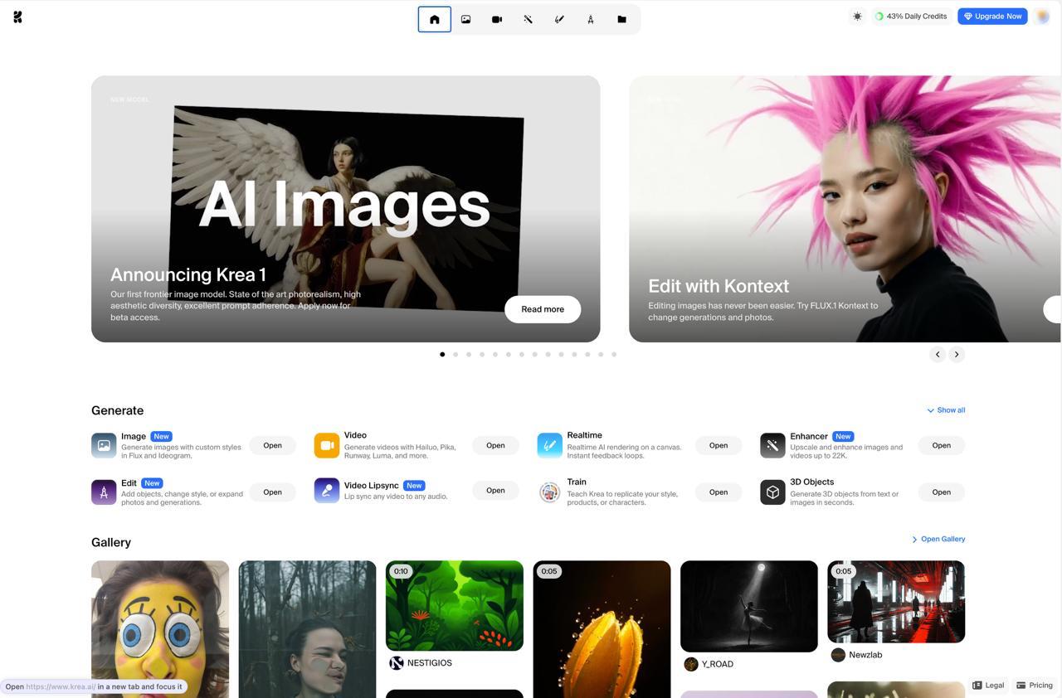
Task: Open the ballerina spotlight image by Y_ROAD
Action: pyautogui.click(x=749, y=606)
